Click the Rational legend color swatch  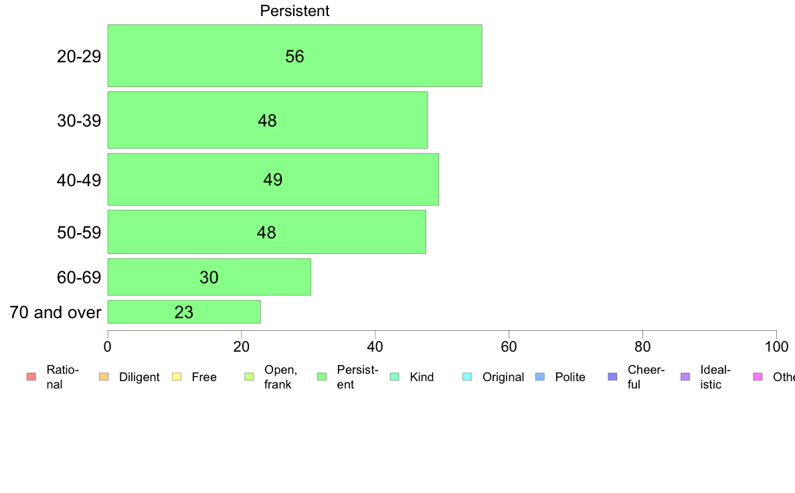(31, 376)
